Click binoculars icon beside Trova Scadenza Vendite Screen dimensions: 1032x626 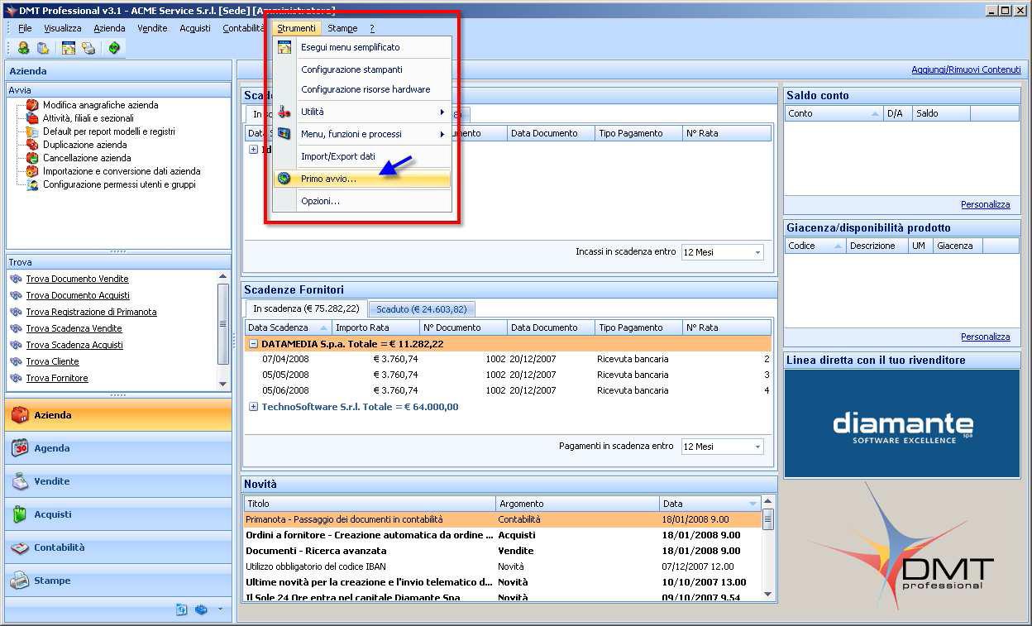pyautogui.click(x=16, y=328)
